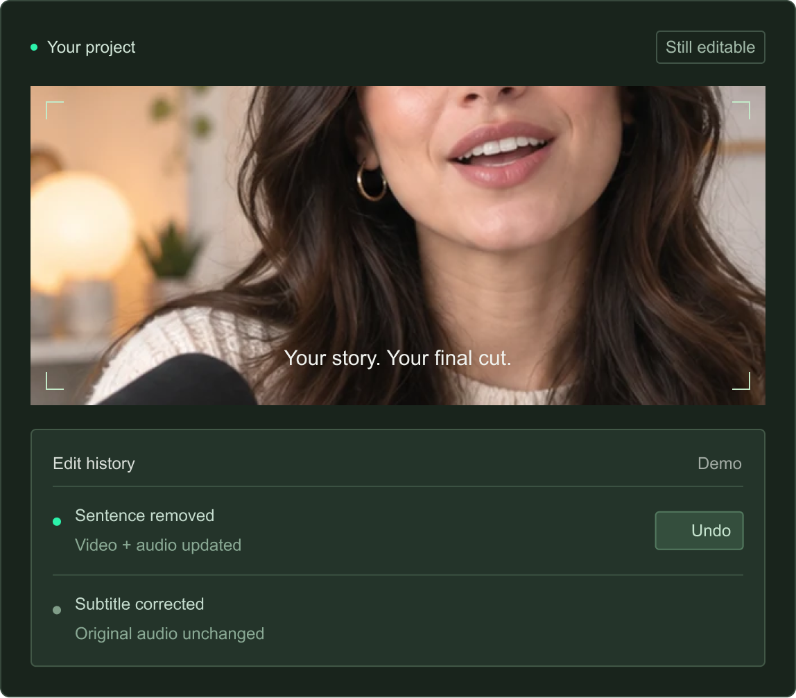This screenshot has width=796, height=698.
Task: Select the Sentence removed history entry
Action: pos(398,530)
